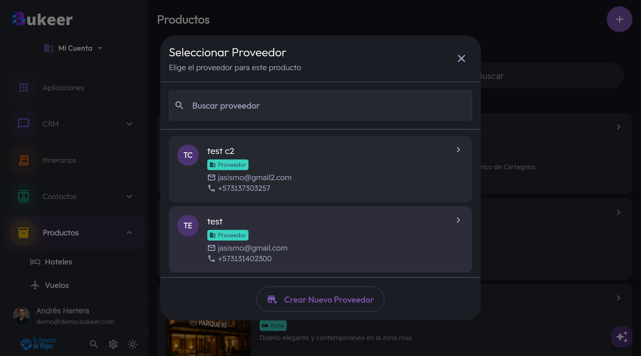
Task: Open provider details for test c2
Action: [458, 150]
